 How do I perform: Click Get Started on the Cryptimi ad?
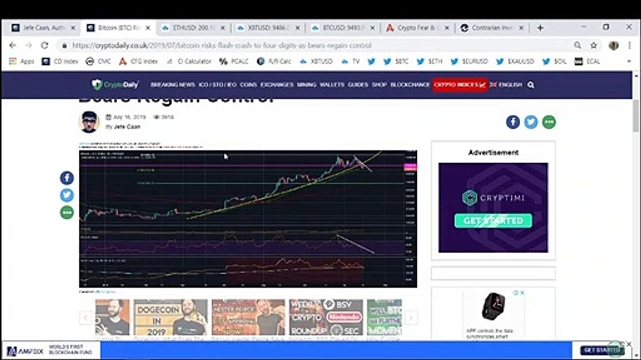493,220
